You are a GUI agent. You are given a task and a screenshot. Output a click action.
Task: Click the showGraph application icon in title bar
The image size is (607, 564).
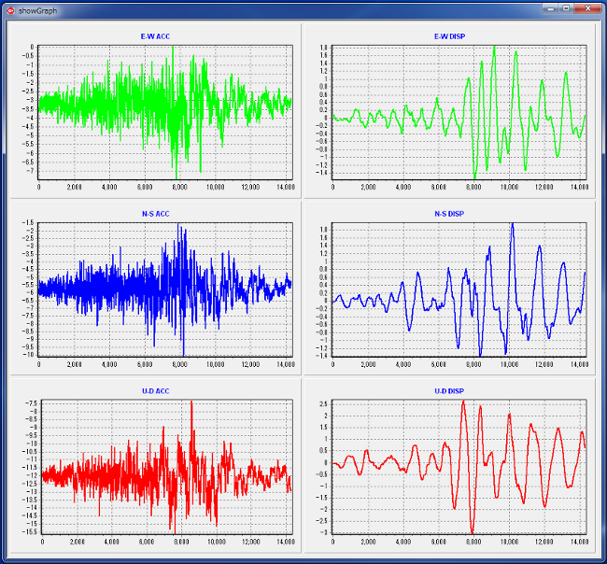[10, 11]
